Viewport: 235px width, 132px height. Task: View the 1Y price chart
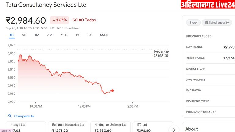(77, 35)
